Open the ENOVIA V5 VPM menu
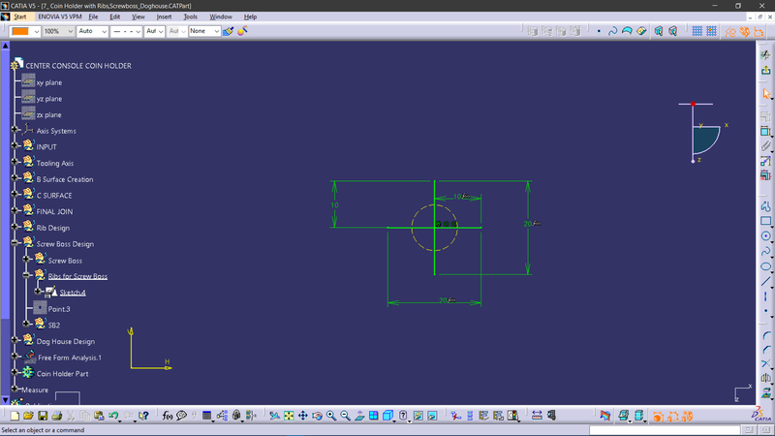This screenshot has height=436, width=775. pos(60,16)
